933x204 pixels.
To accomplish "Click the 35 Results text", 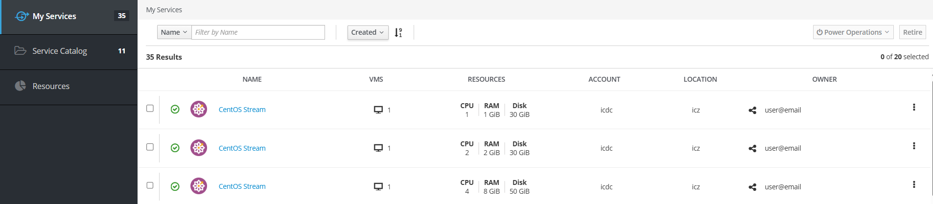I will coord(164,57).
